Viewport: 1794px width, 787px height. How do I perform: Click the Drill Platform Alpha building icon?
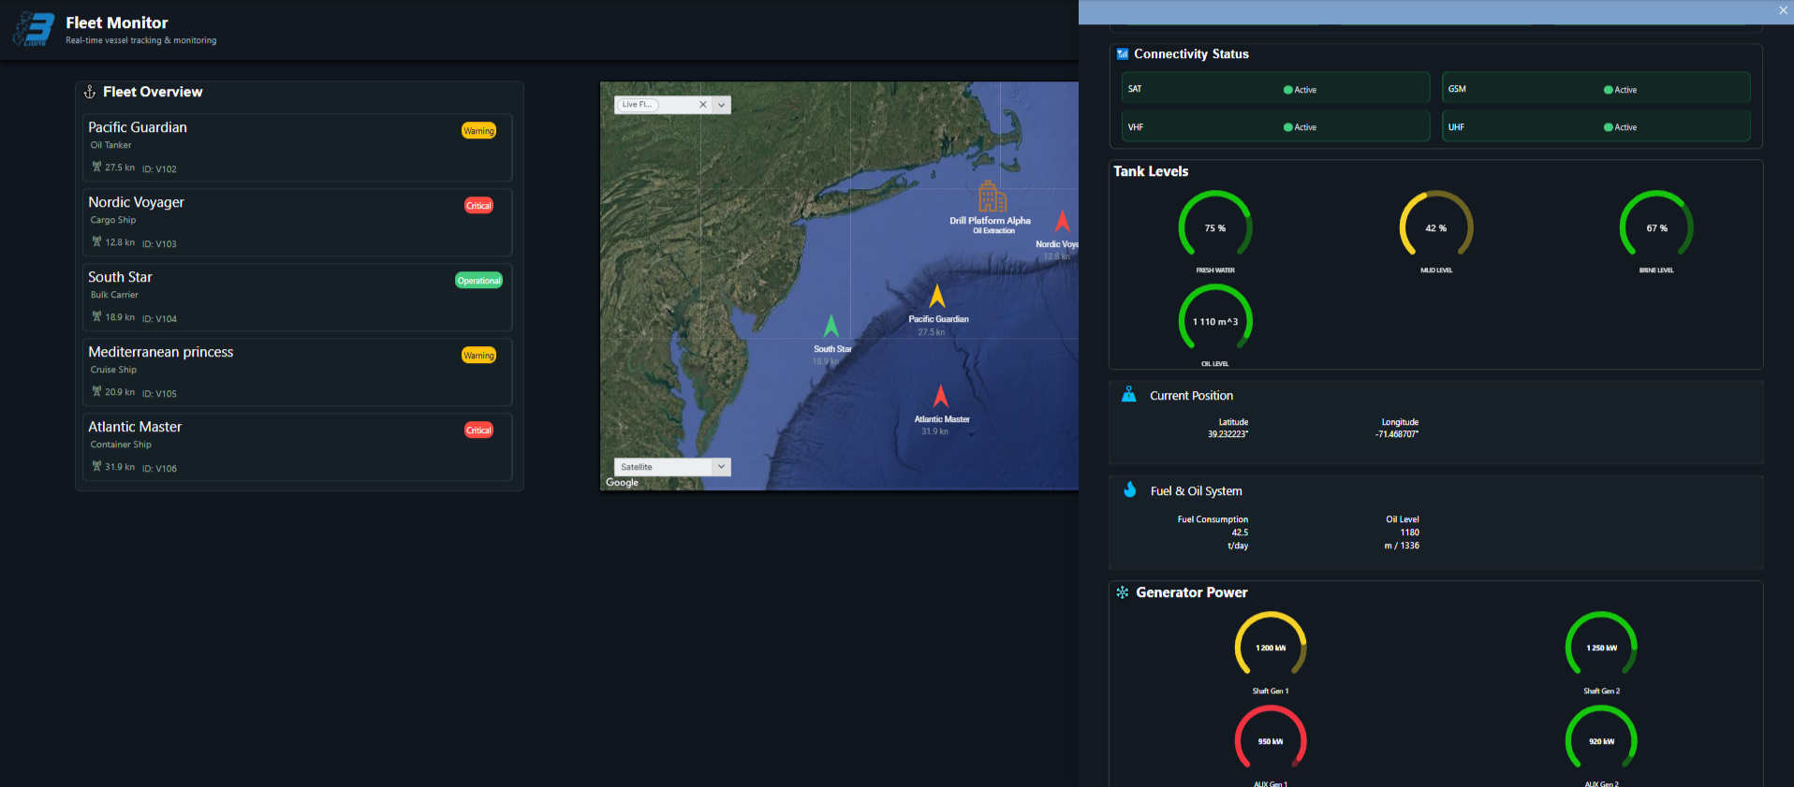point(992,197)
